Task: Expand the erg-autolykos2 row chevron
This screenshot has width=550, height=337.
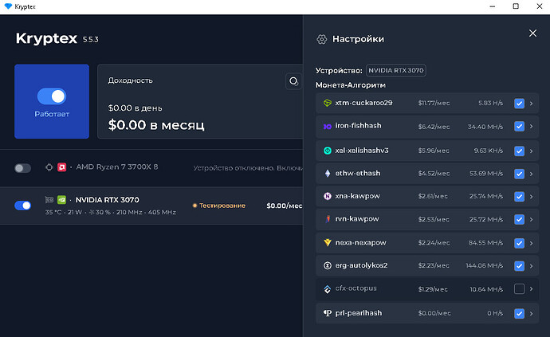Action: [x=532, y=266]
